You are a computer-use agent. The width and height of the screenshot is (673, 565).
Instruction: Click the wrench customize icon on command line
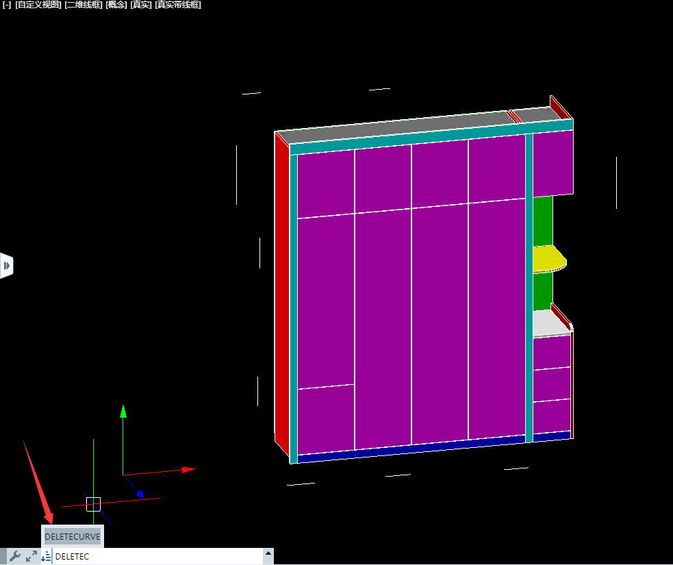(14, 556)
